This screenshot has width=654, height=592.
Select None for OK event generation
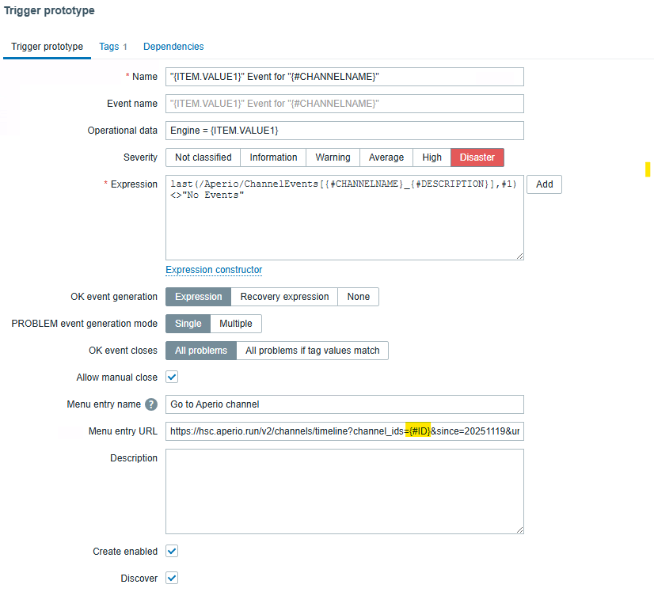pyautogui.click(x=358, y=297)
